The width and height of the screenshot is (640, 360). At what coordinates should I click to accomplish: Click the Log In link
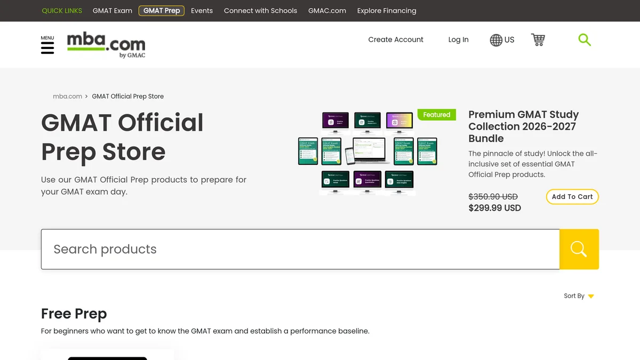[x=458, y=39]
